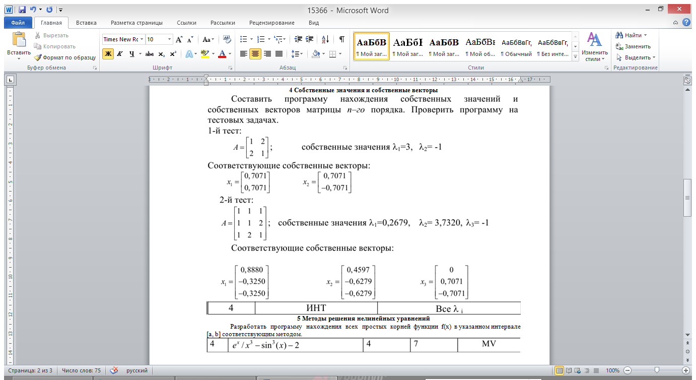
Task: Open the bullet list dropdown arrow
Action: (251, 39)
